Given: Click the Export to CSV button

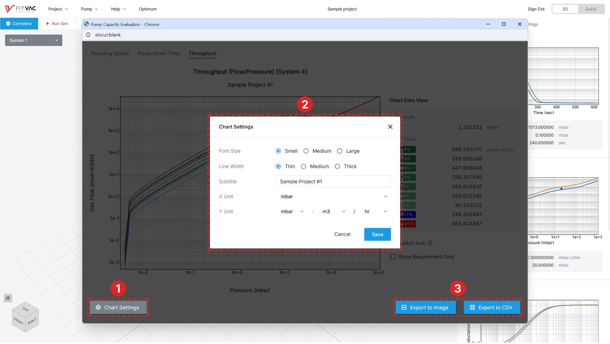Looking at the screenshot, I should tap(492, 308).
